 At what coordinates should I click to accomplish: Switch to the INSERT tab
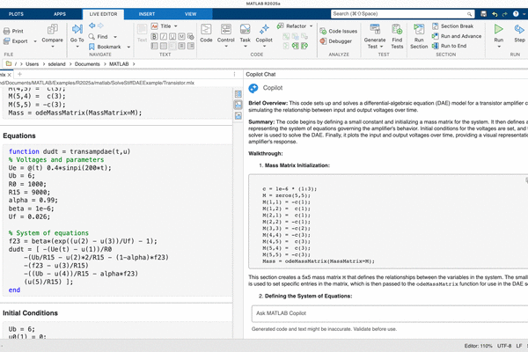(146, 14)
